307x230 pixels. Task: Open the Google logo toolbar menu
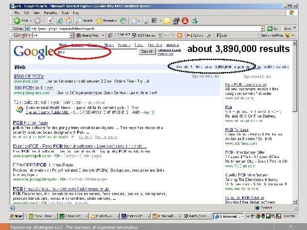22,35
